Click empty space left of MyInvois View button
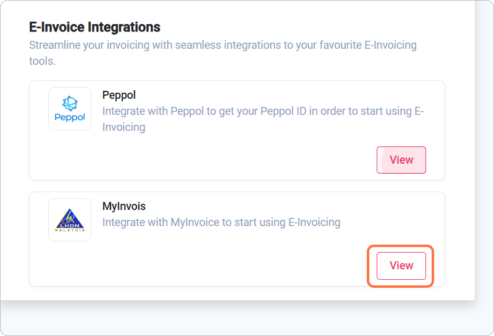The image size is (494, 336). (247, 266)
